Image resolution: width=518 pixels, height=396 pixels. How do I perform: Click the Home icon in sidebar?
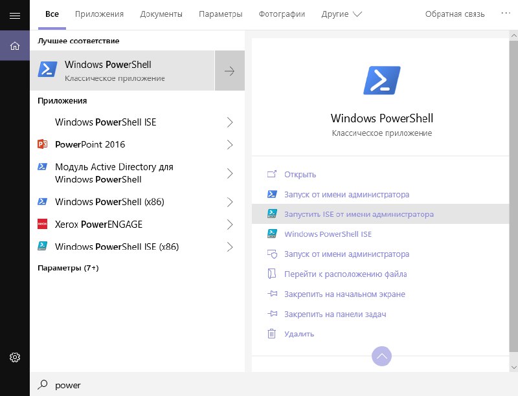[15, 46]
